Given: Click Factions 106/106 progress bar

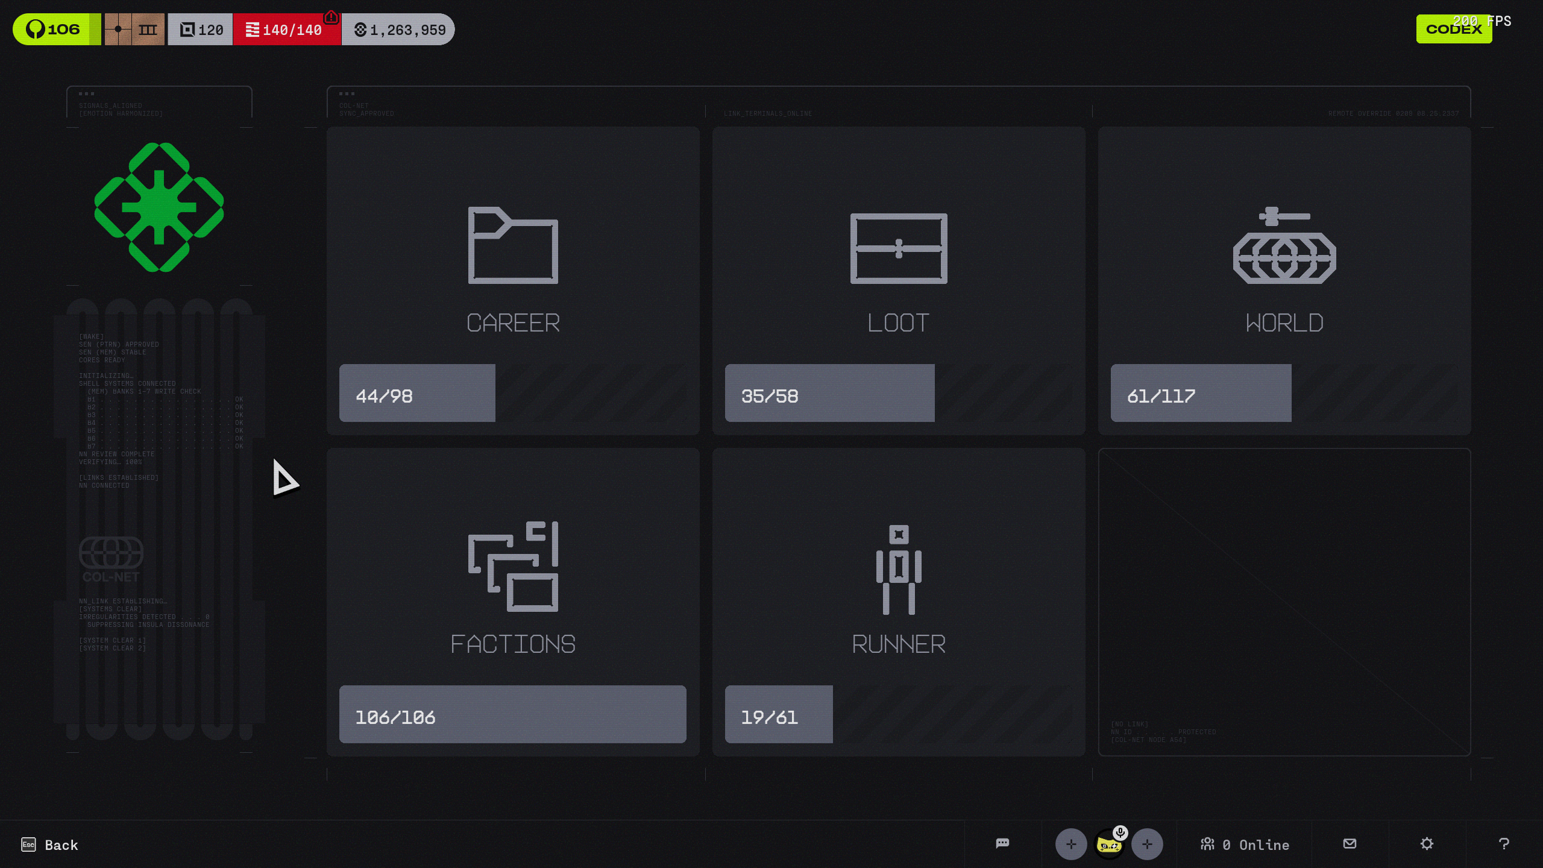Looking at the screenshot, I should (512, 714).
